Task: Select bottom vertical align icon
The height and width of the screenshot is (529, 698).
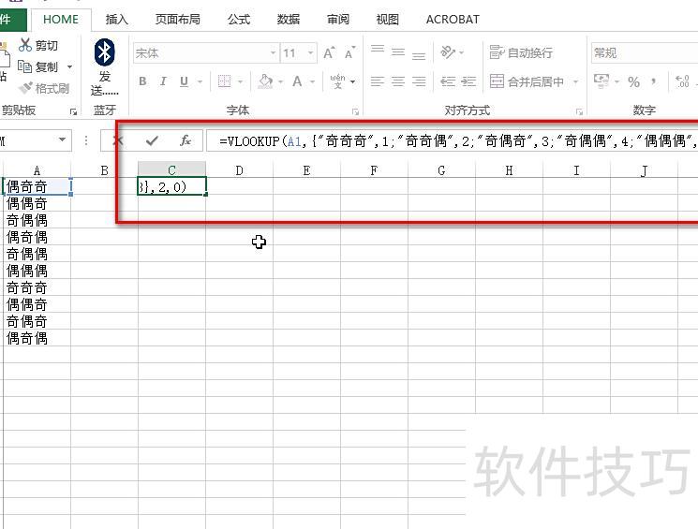Action: point(419,55)
